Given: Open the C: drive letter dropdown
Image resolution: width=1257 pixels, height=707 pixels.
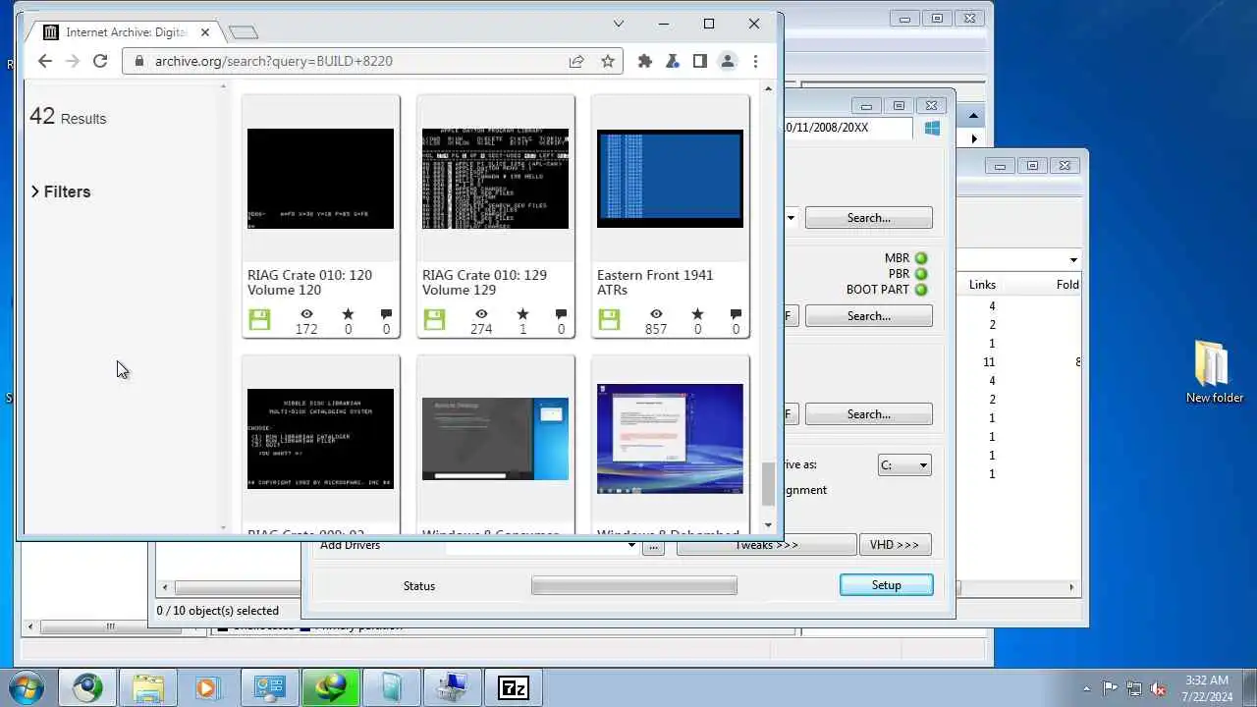Looking at the screenshot, I should point(904,465).
